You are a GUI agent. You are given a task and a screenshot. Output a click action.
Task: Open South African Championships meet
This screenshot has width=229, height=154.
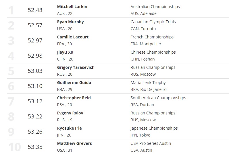point(158,98)
